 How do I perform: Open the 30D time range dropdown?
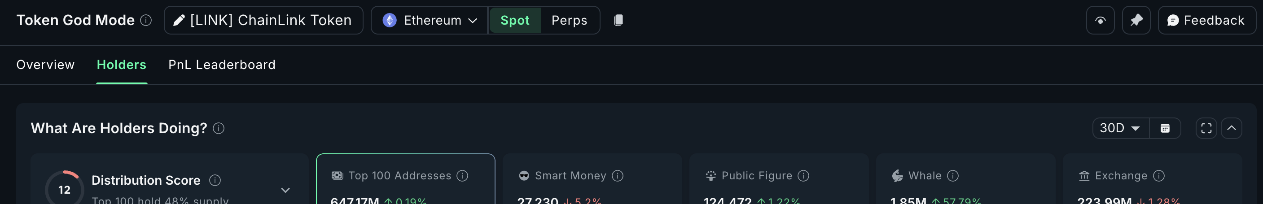[x=1121, y=128]
